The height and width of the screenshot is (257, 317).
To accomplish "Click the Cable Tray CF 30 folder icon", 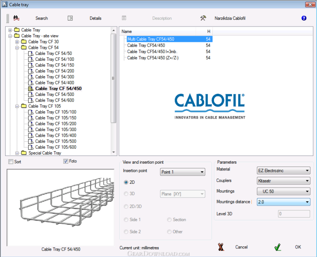I will pos(24,42).
